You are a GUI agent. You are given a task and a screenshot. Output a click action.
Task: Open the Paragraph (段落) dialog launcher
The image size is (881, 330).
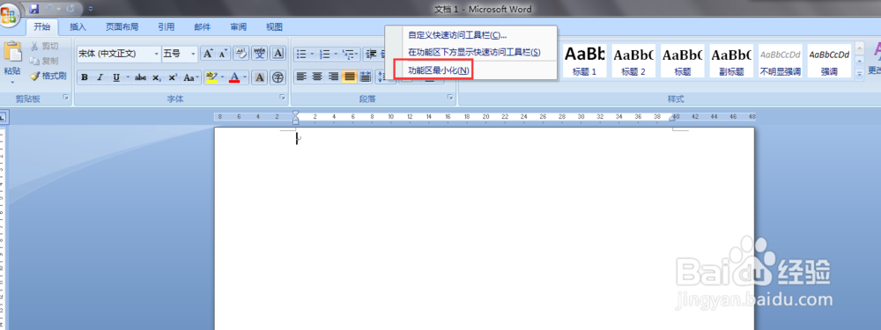[450, 98]
